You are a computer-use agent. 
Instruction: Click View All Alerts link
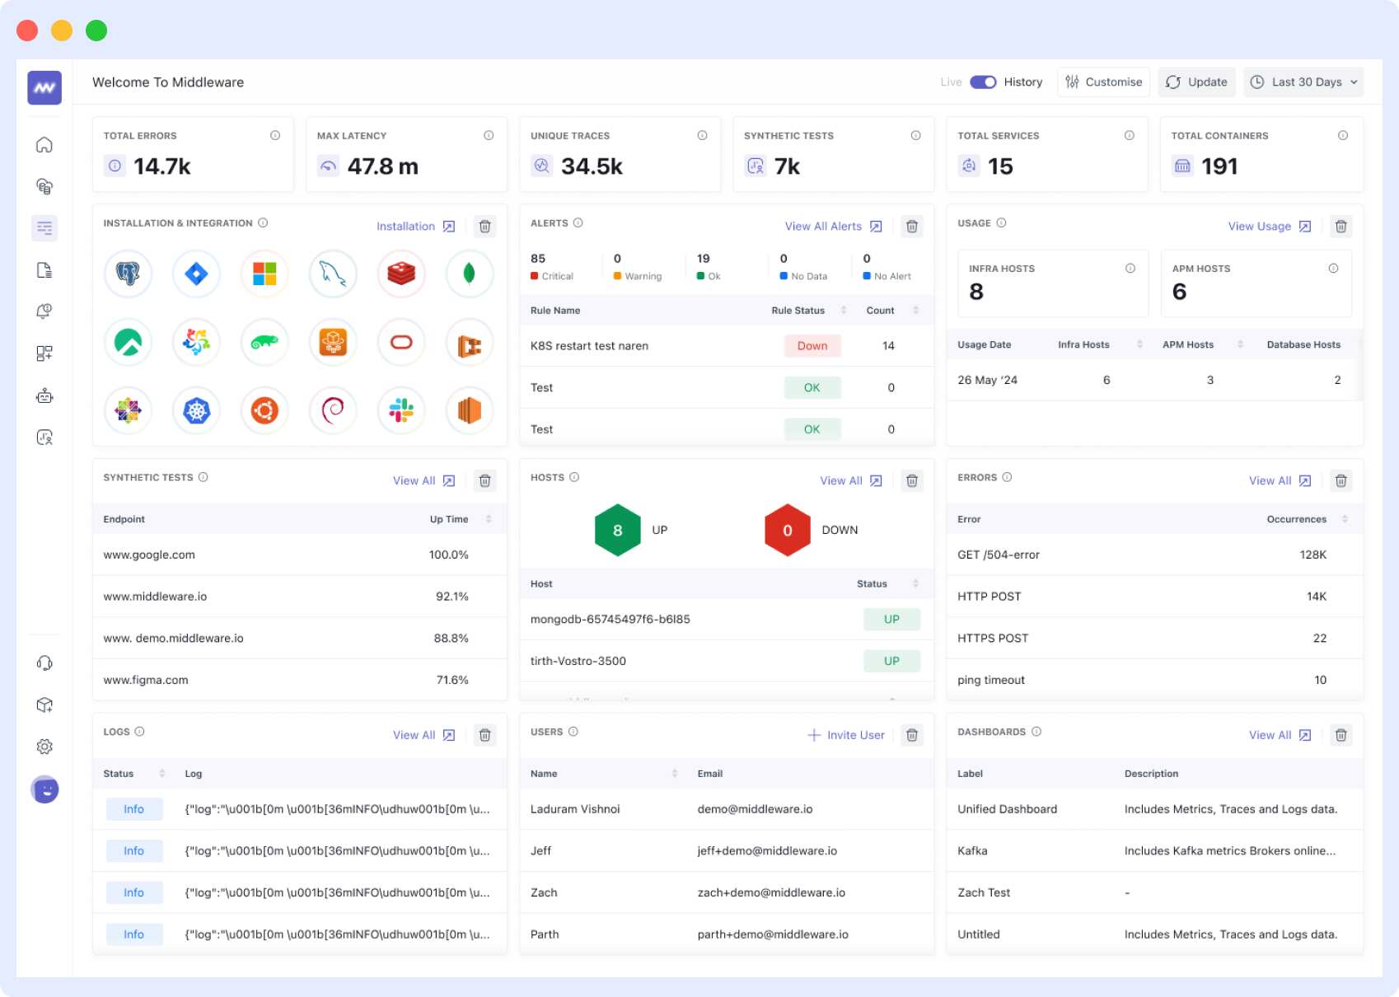824,226
